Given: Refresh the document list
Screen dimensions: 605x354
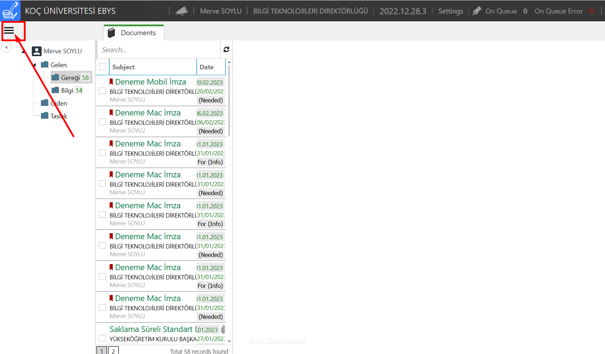Looking at the screenshot, I should tap(226, 50).
